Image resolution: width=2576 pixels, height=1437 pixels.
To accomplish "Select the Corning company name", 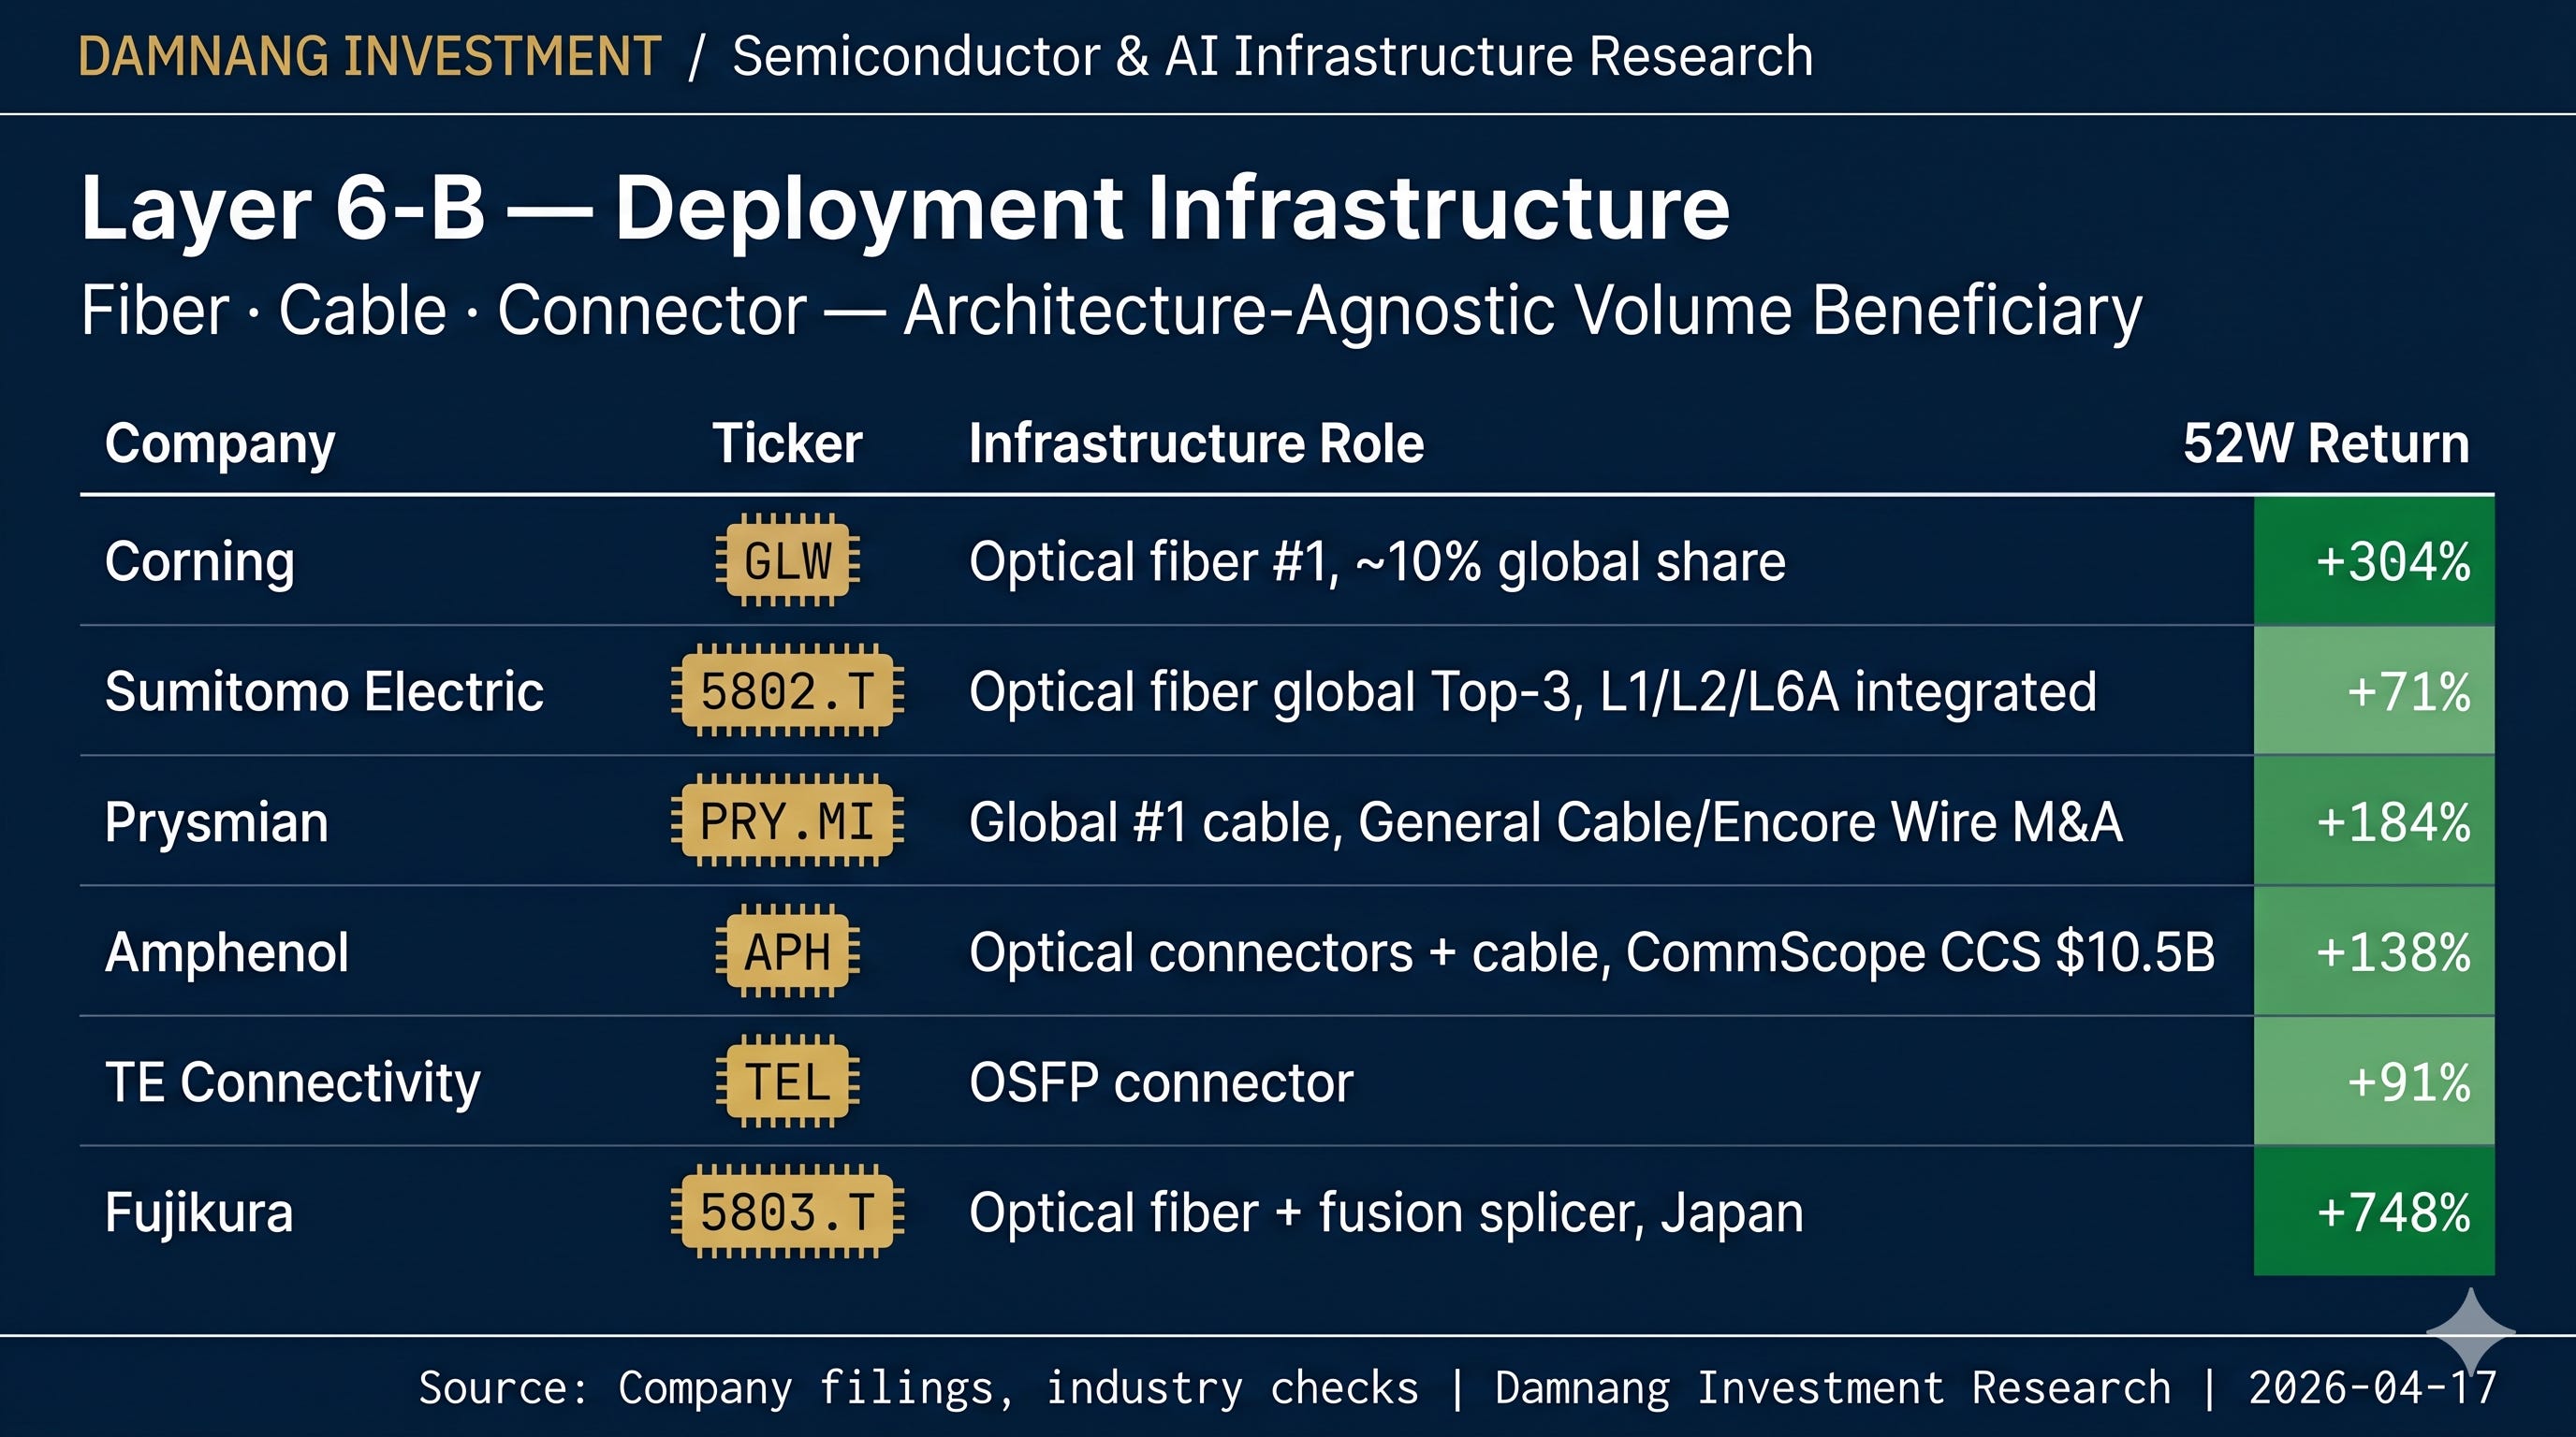I will 200,561.
